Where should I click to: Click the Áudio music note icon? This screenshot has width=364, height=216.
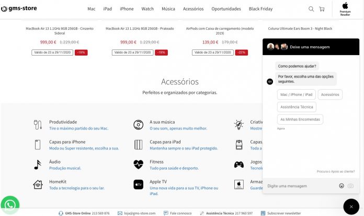click(x=38, y=165)
